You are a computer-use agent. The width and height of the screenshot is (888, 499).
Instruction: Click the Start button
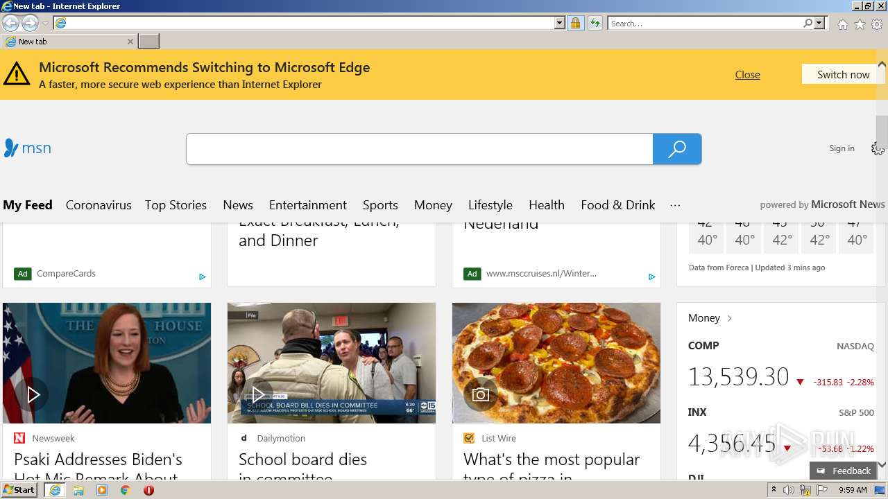[19, 490]
